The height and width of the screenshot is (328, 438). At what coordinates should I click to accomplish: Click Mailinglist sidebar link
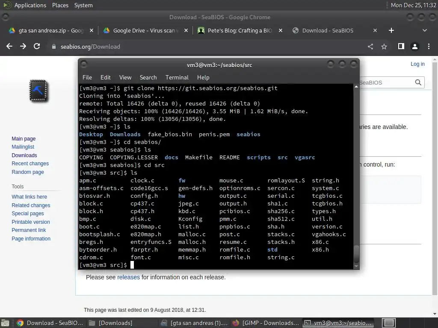pos(23,147)
